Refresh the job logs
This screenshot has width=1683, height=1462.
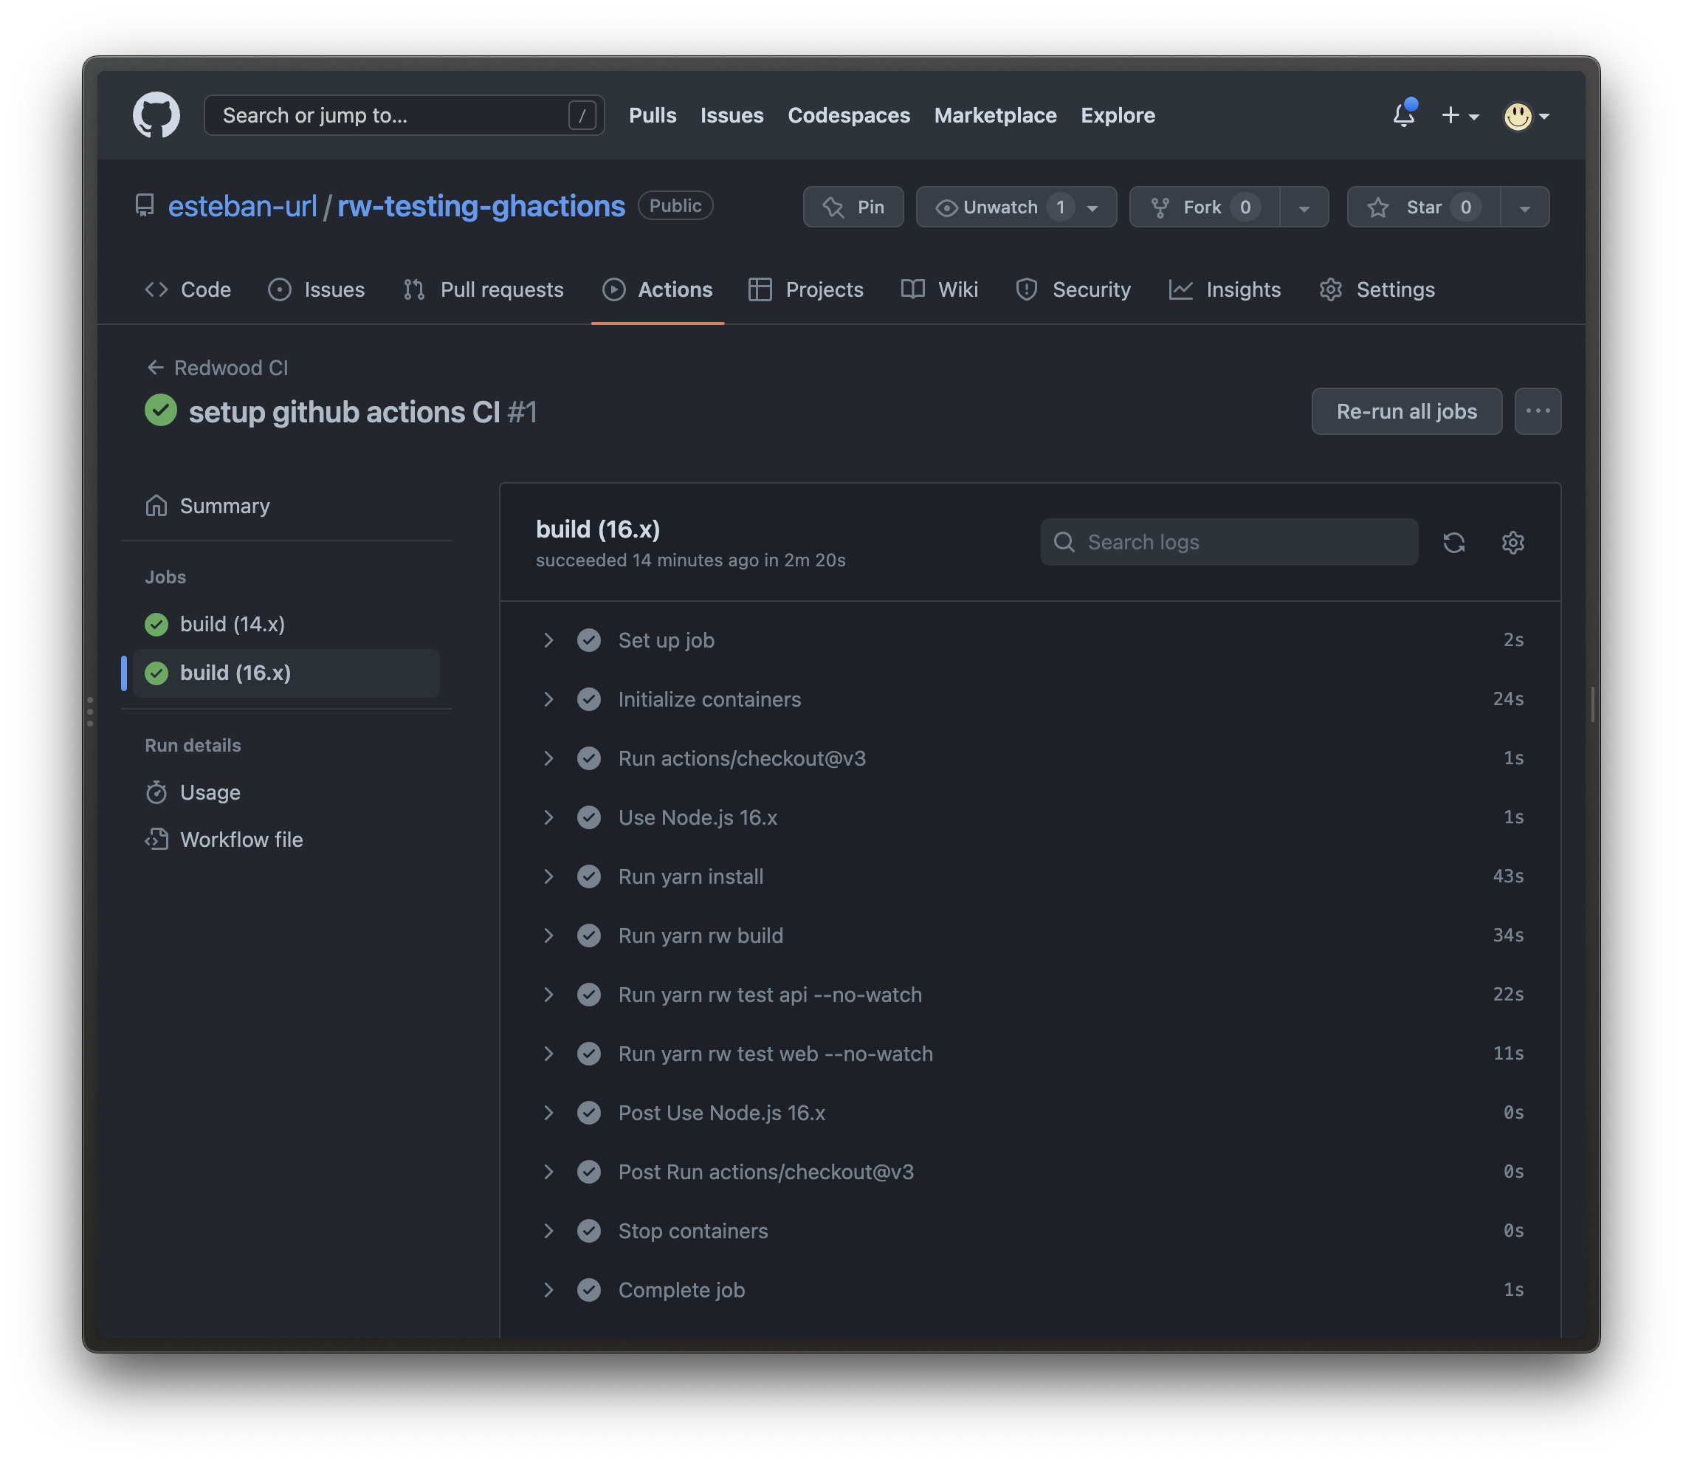tap(1454, 543)
